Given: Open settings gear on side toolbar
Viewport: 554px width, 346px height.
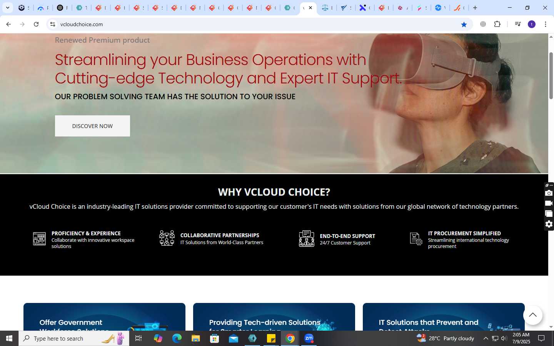Looking at the screenshot, I should [x=549, y=224].
